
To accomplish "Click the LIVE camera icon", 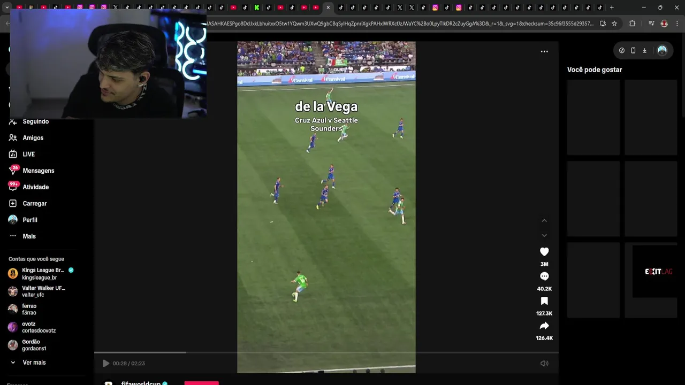I will pos(13,154).
